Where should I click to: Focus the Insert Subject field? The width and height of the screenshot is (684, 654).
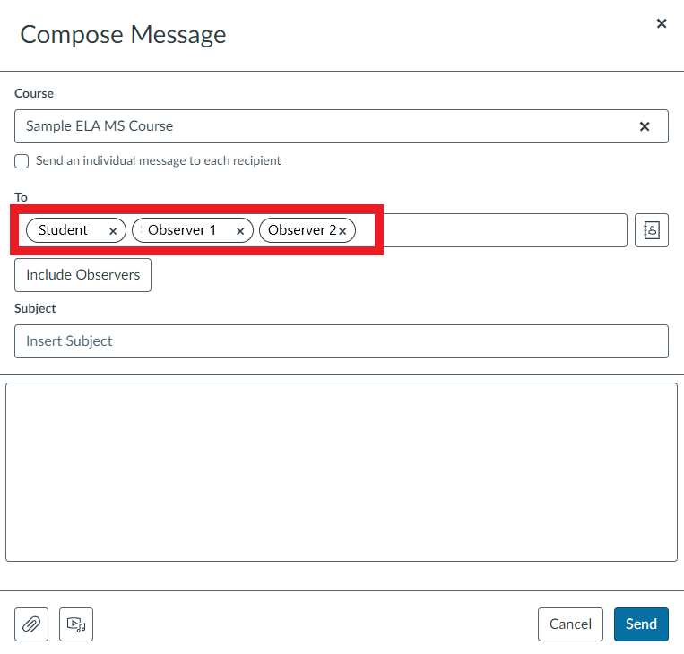coord(342,341)
